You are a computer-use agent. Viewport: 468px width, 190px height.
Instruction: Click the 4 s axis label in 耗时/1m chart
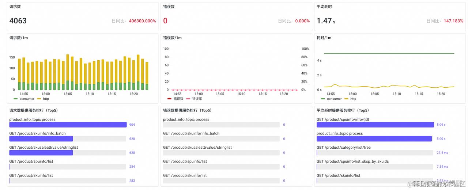319,60
